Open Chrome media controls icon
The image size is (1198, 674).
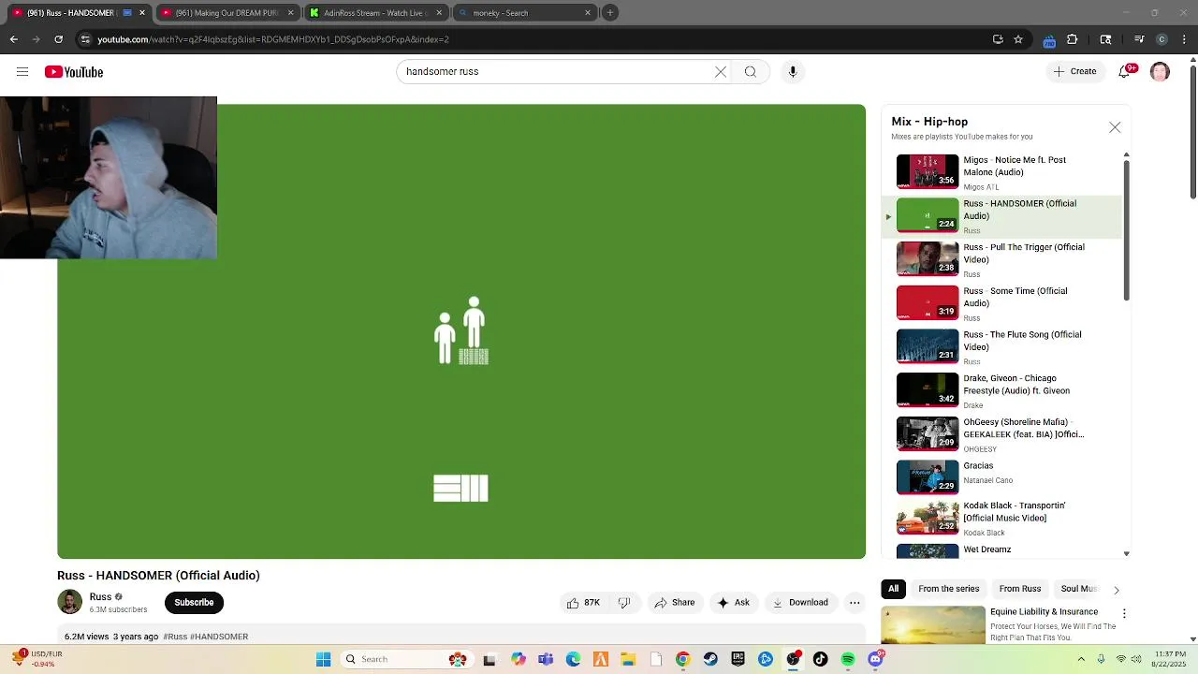point(1139,39)
